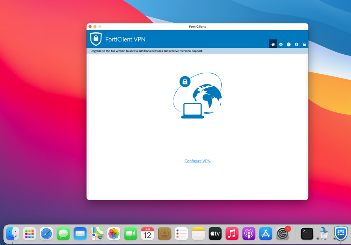The height and width of the screenshot is (245, 351).
Task: Click the globe and laptop VPN illustration
Action: coord(198,96)
